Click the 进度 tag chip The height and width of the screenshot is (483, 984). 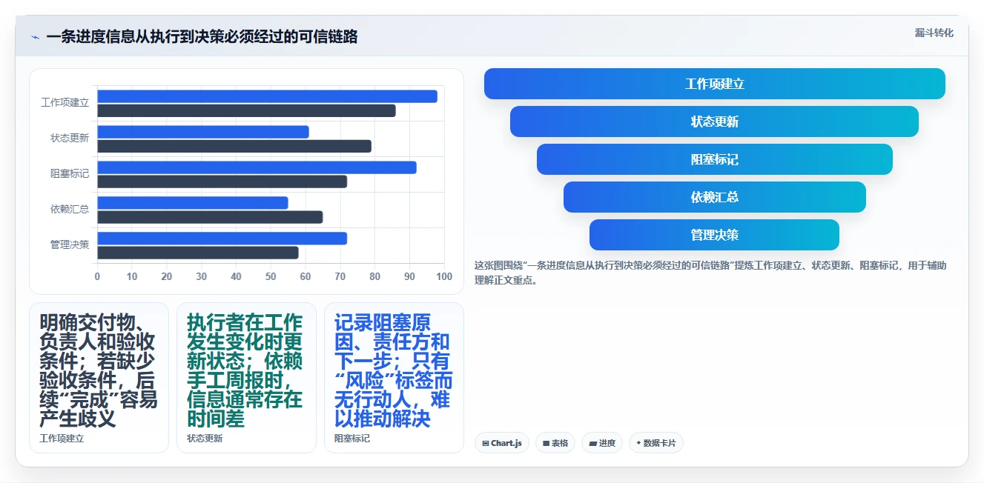pyautogui.click(x=602, y=443)
